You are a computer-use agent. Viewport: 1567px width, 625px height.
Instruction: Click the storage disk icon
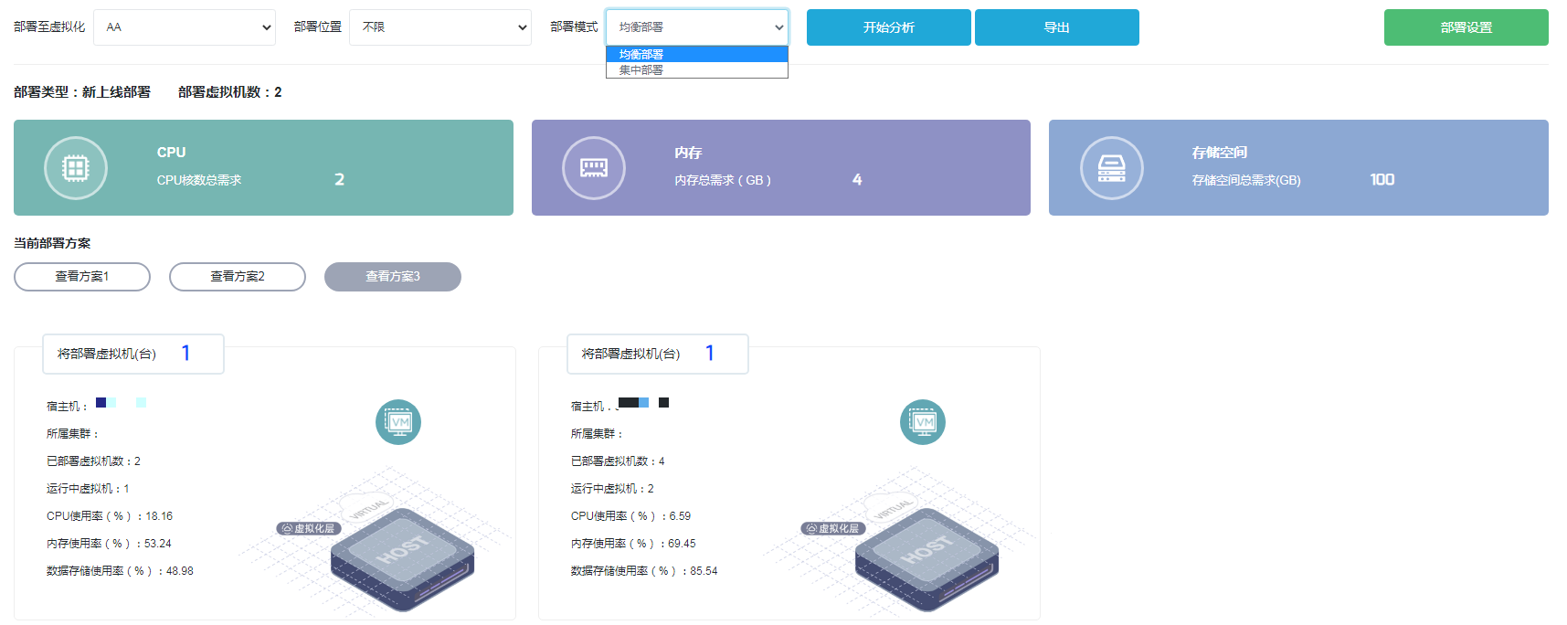pos(1111,168)
